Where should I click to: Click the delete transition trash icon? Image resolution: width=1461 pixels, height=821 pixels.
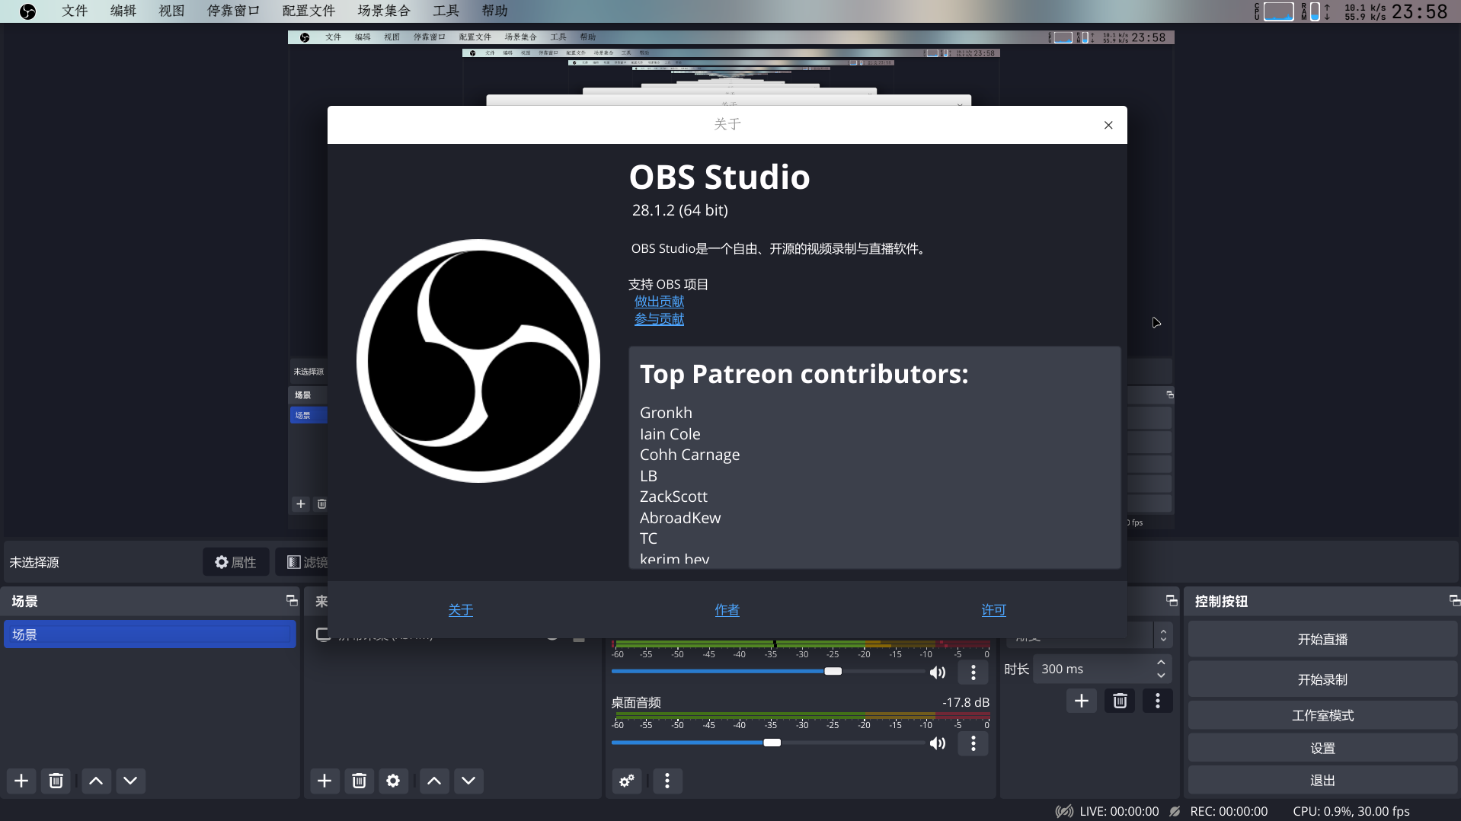(1120, 701)
